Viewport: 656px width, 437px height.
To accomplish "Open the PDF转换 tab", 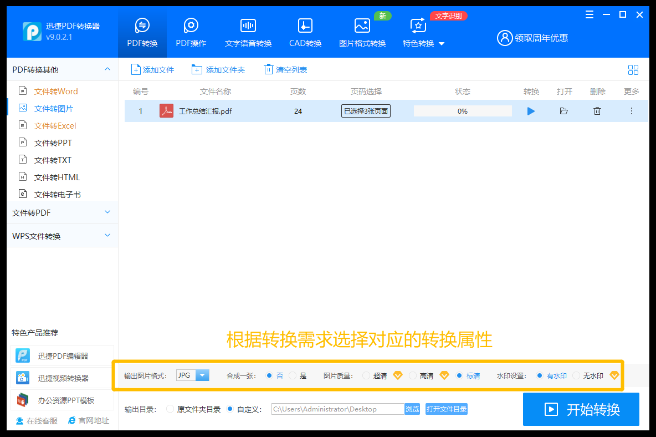I will point(142,33).
